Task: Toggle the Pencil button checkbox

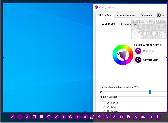Action: click(x=104, y=103)
